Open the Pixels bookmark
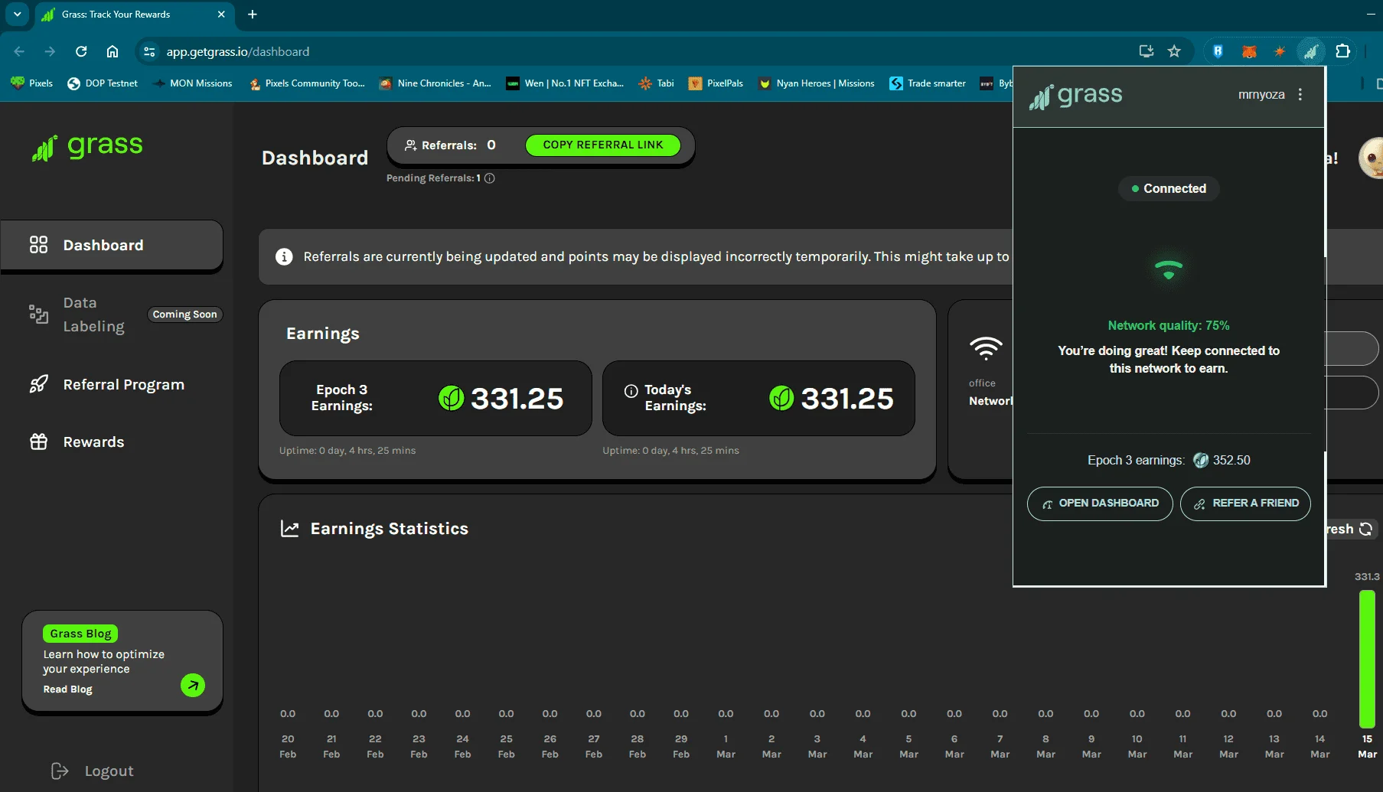 pos(32,83)
